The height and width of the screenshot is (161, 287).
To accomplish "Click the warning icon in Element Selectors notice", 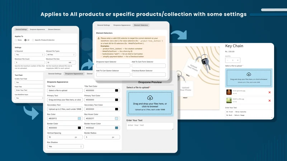I will (99, 38).
